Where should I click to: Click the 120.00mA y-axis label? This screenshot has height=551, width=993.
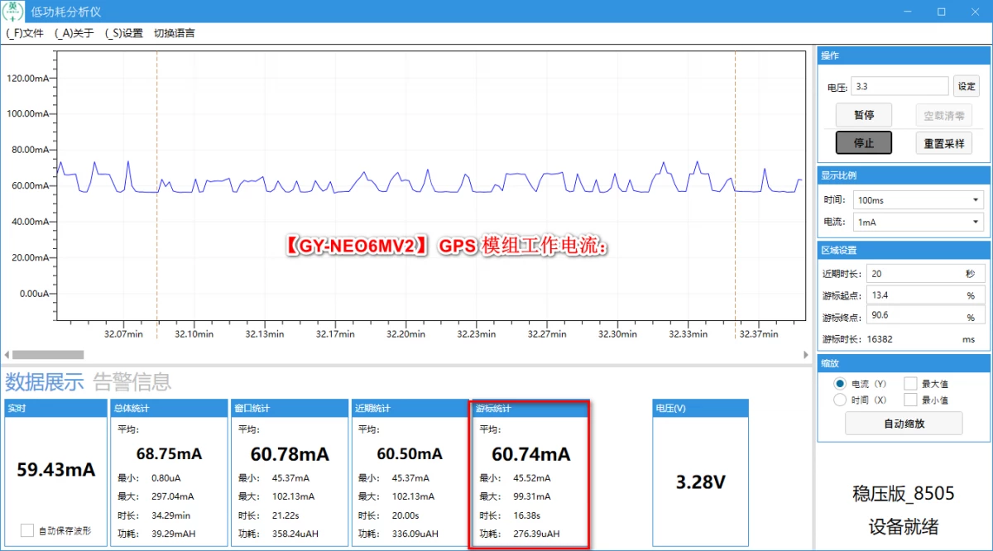coord(28,78)
